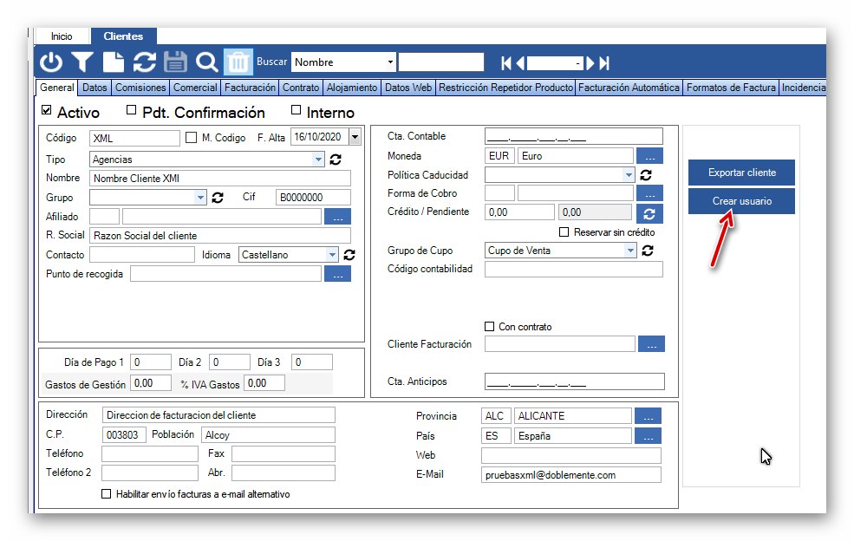Click the magnifying glass search icon

click(x=206, y=62)
